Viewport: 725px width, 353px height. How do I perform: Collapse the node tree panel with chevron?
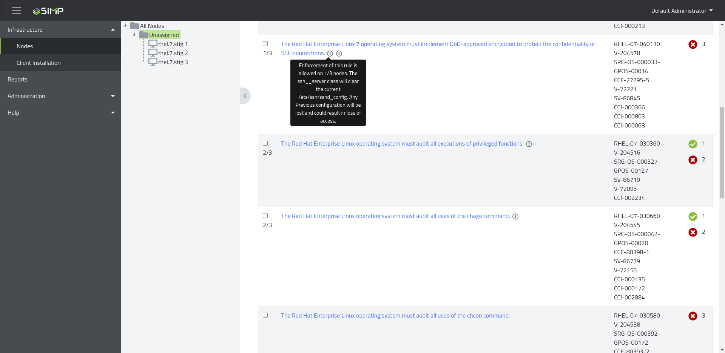pyautogui.click(x=245, y=96)
